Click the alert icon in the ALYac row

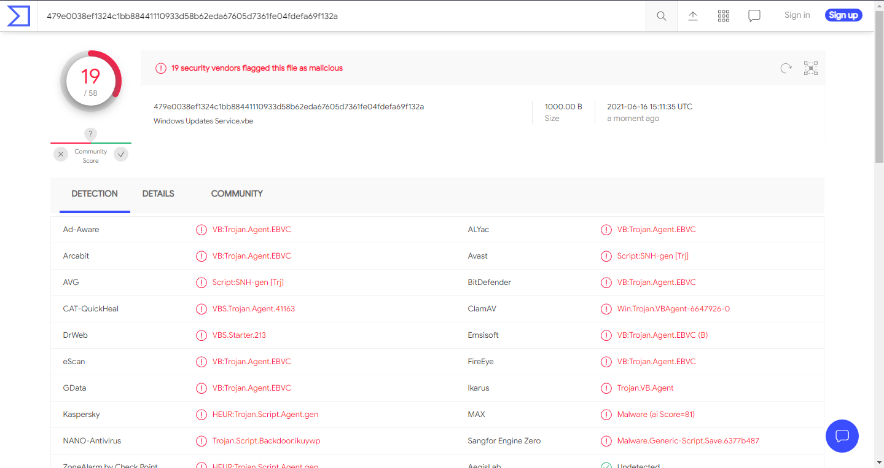tap(606, 230)
